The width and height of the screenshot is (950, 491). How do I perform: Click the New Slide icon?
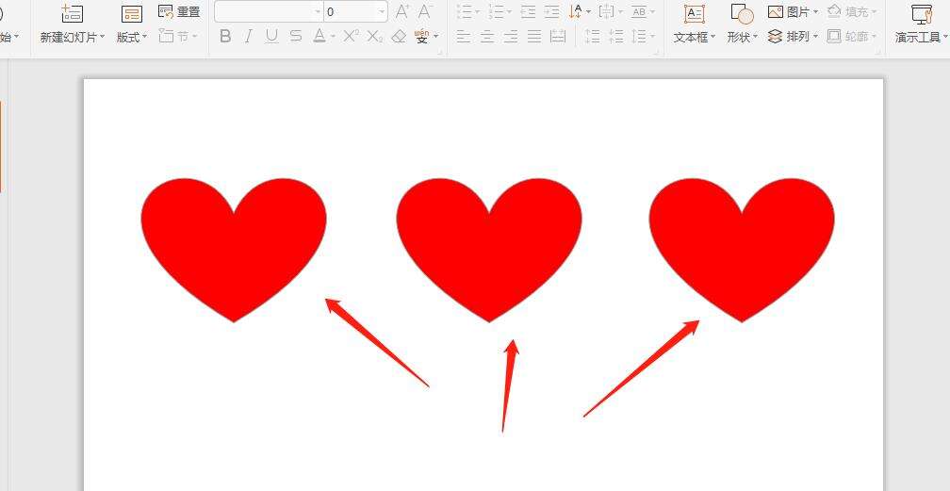(72, 13)
